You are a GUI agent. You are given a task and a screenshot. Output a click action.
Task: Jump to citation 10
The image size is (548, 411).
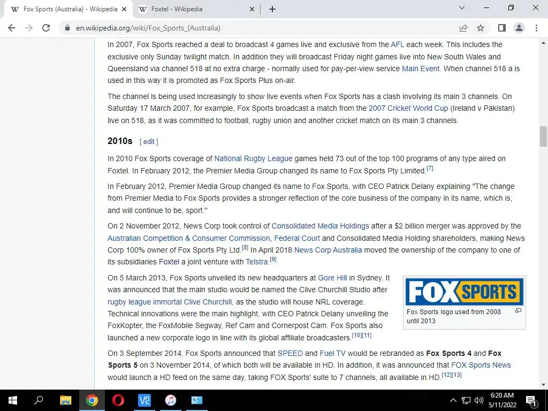coord(357,335)
